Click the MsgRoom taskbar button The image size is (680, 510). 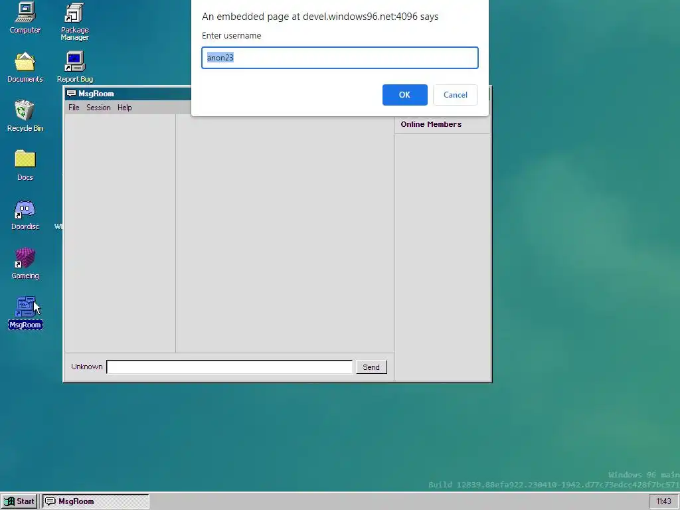(96, 501)
